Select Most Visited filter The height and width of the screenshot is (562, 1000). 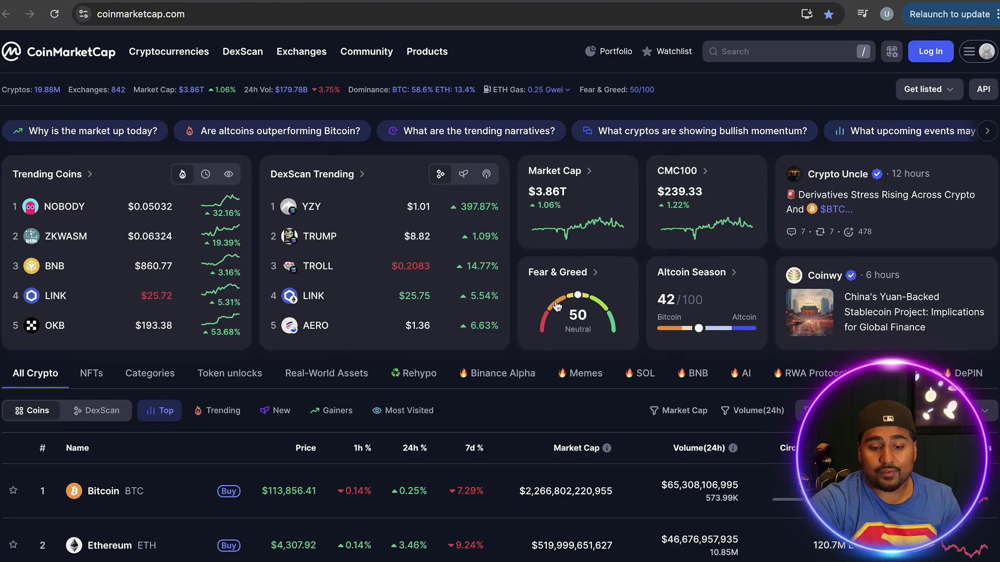pos(403,411)
